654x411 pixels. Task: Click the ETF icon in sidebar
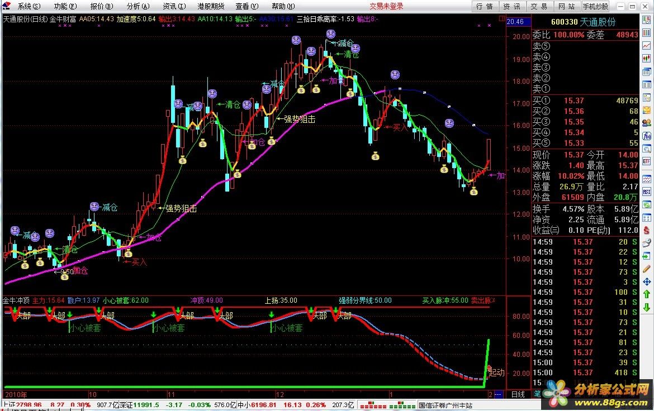coord(647,161)
